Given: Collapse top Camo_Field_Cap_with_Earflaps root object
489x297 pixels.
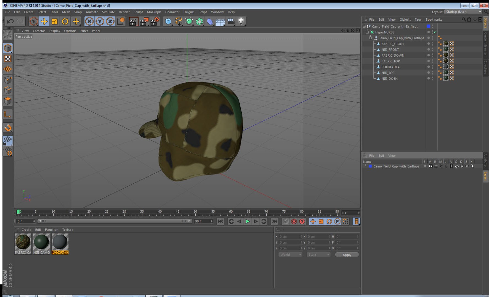Looking at the screenshot, I should [x=364, y=26].
